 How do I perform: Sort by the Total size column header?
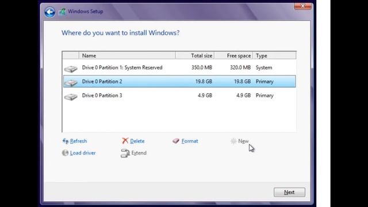point(195,56)
